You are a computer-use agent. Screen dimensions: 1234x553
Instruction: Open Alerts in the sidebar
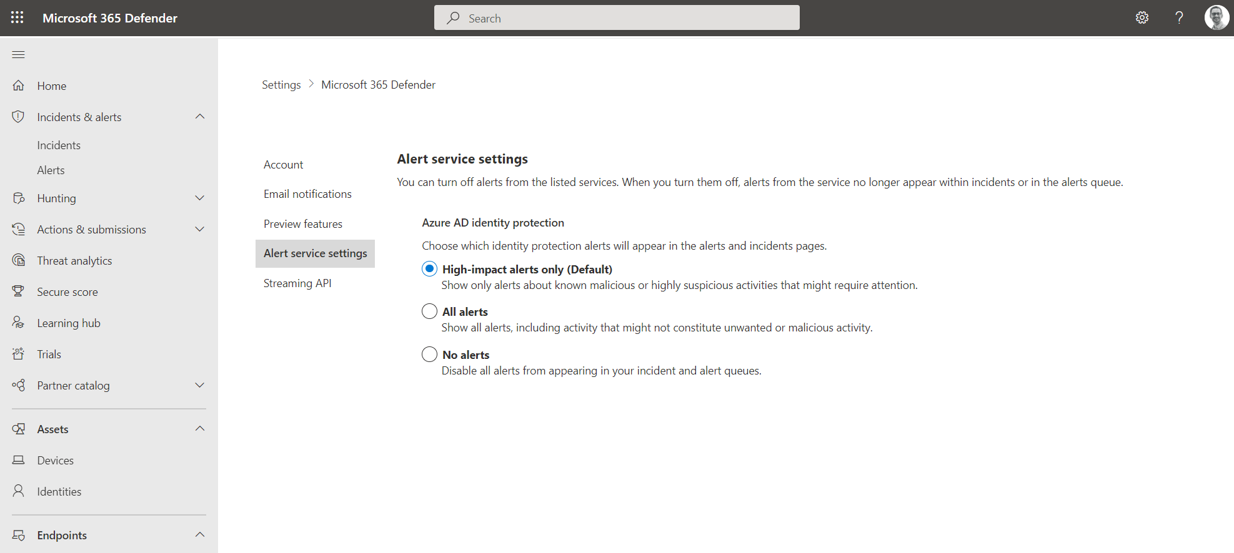51,170
